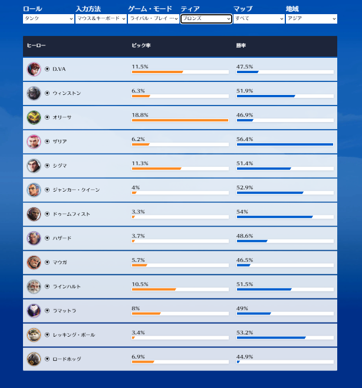Click the ザリア hero portrait icon

click(34, 142)
